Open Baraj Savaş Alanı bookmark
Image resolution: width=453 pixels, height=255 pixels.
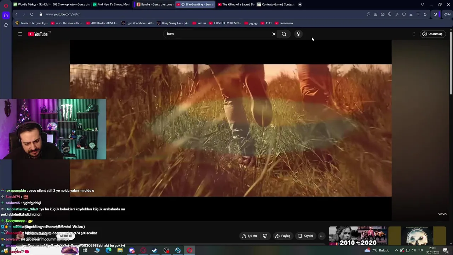pyautogui.click(x=173, y=23)
